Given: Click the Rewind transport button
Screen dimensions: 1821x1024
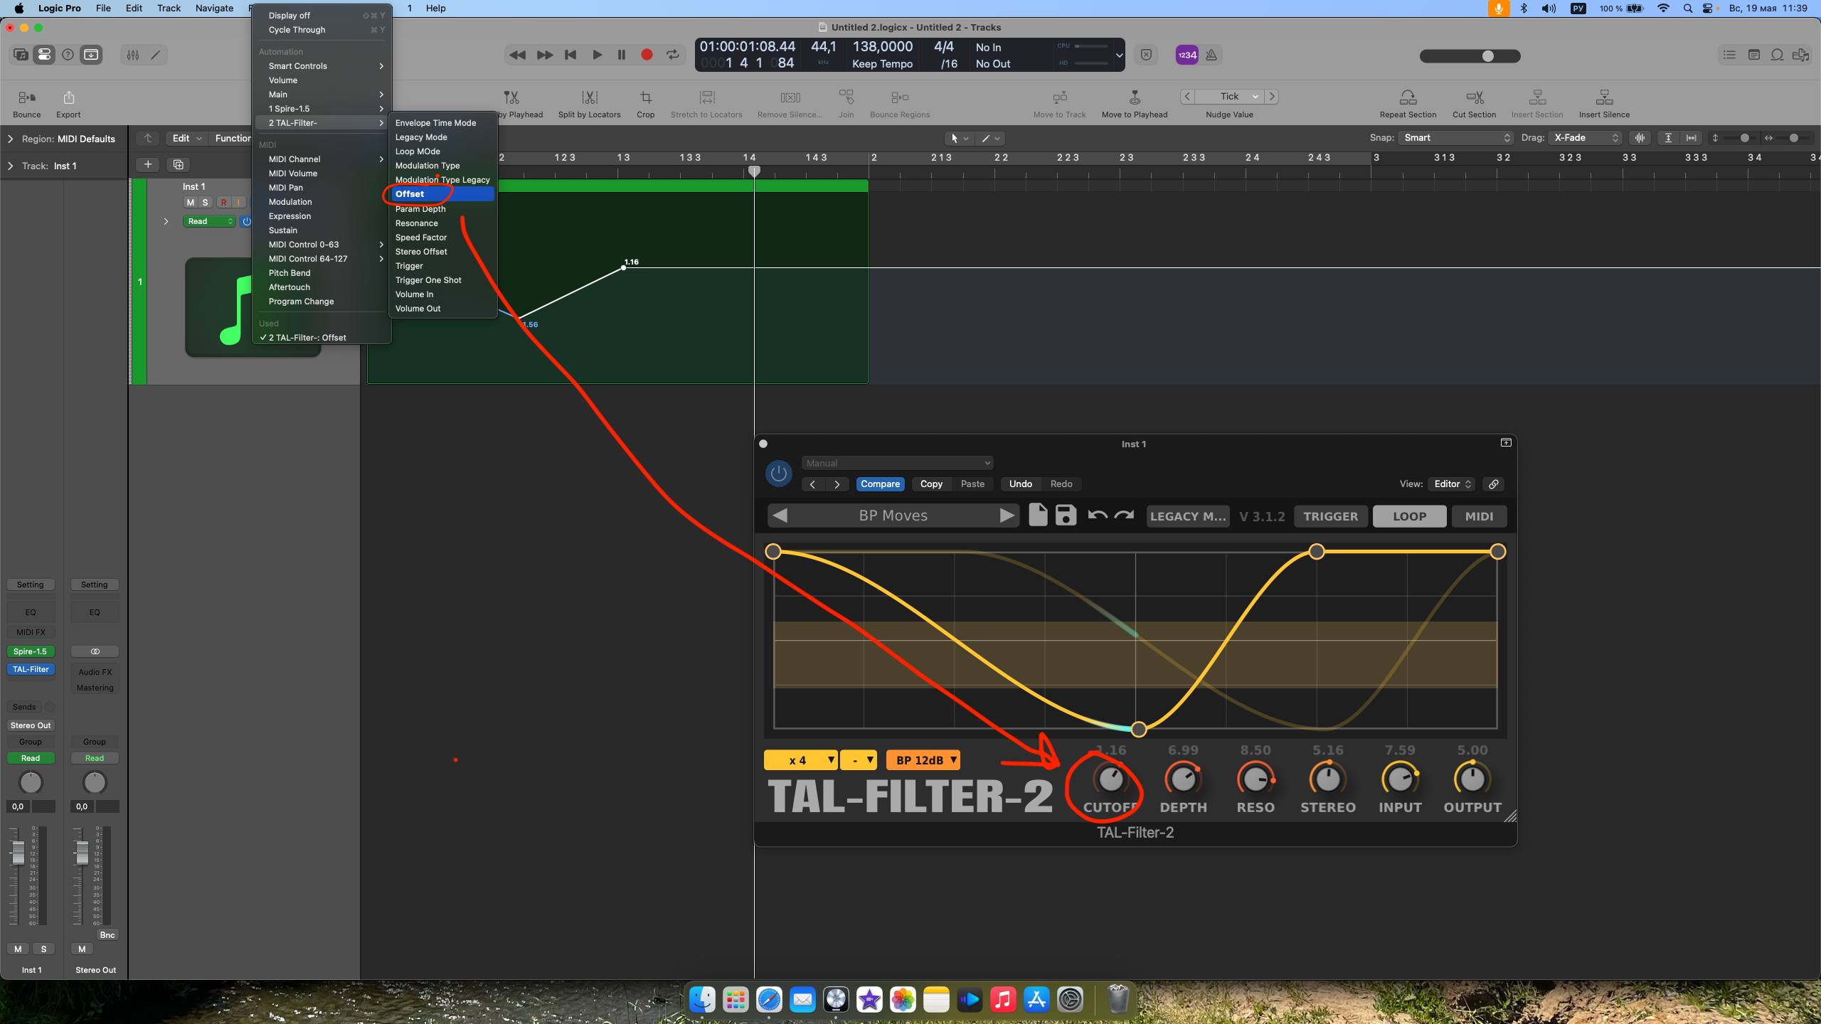Looking at the screenshot, I should (518, 55).
